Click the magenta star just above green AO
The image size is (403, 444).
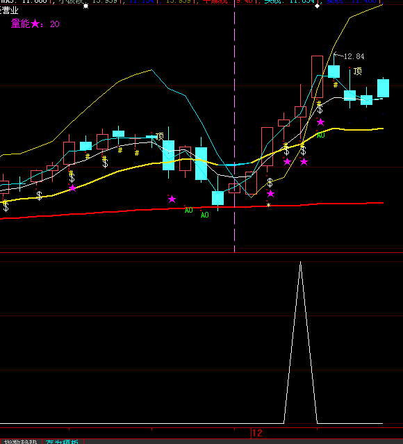coord(320,122)
